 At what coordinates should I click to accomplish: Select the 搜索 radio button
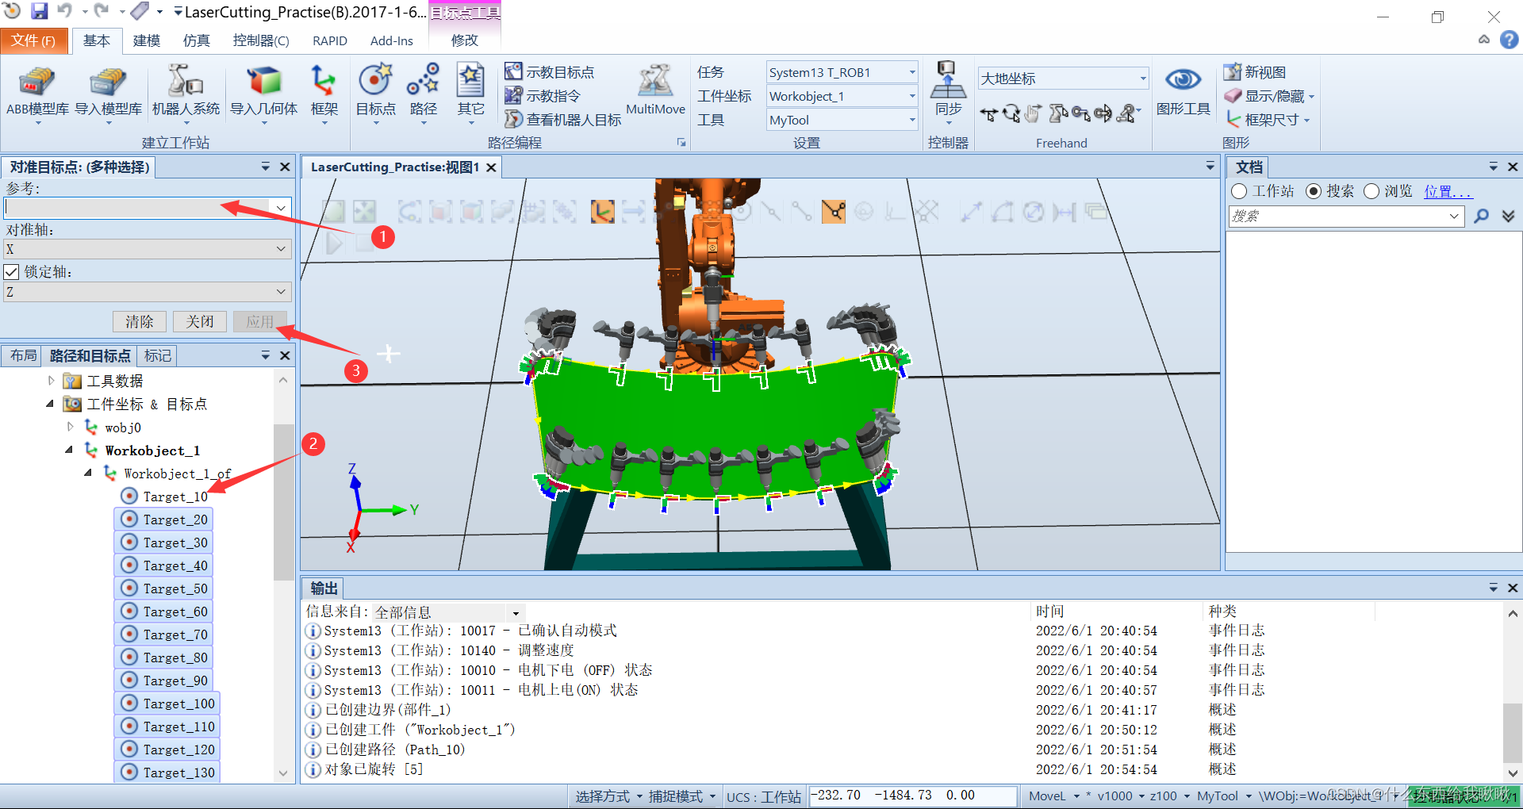pyautogui.click(x=1313, y=191)
